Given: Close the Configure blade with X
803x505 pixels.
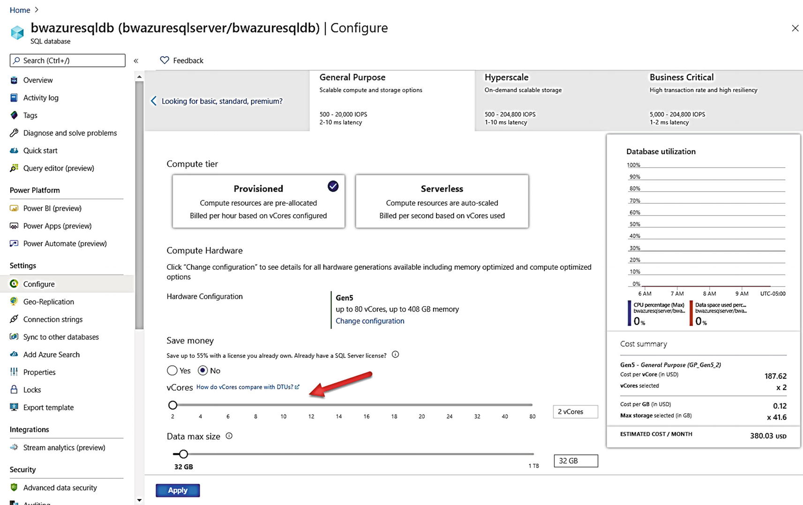Looking at the screenshot, I should tap(795, 28).
